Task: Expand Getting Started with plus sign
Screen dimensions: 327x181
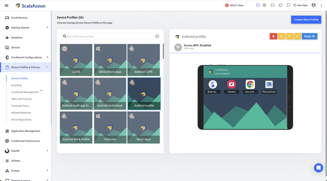Action: pos(47,27)
